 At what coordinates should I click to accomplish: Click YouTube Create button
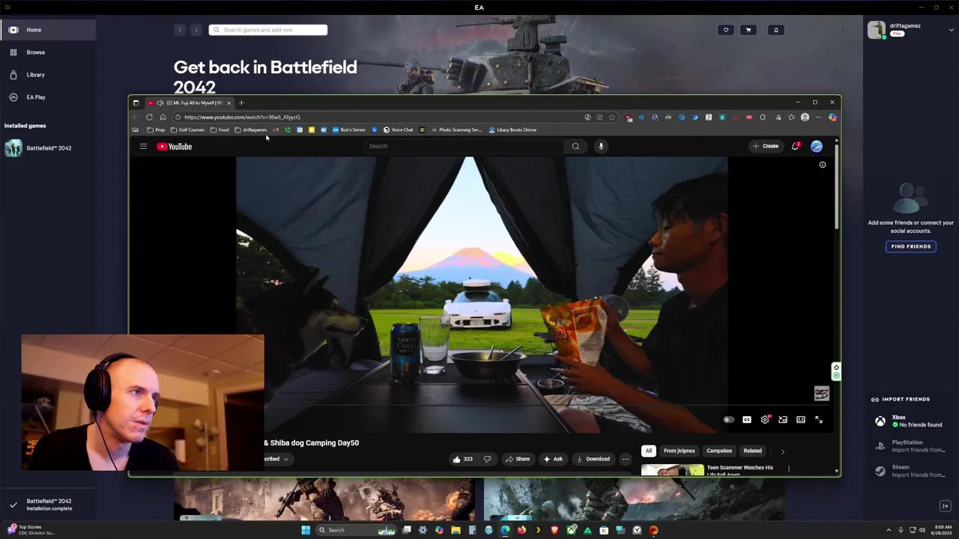tap(766, 146)
